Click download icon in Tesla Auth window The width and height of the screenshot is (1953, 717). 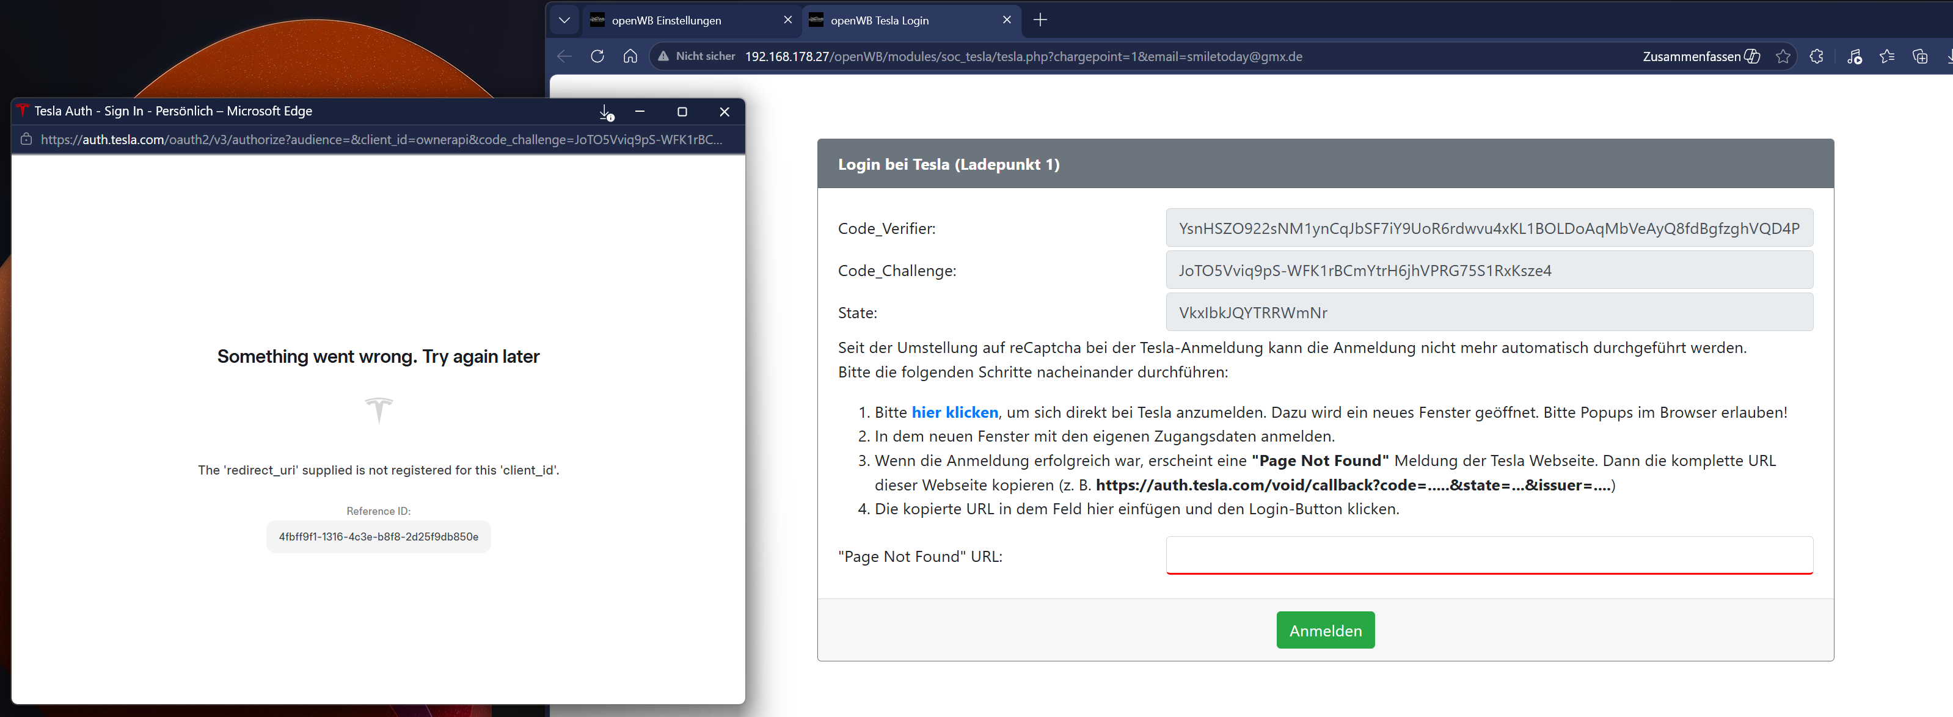tap(606, 112)
